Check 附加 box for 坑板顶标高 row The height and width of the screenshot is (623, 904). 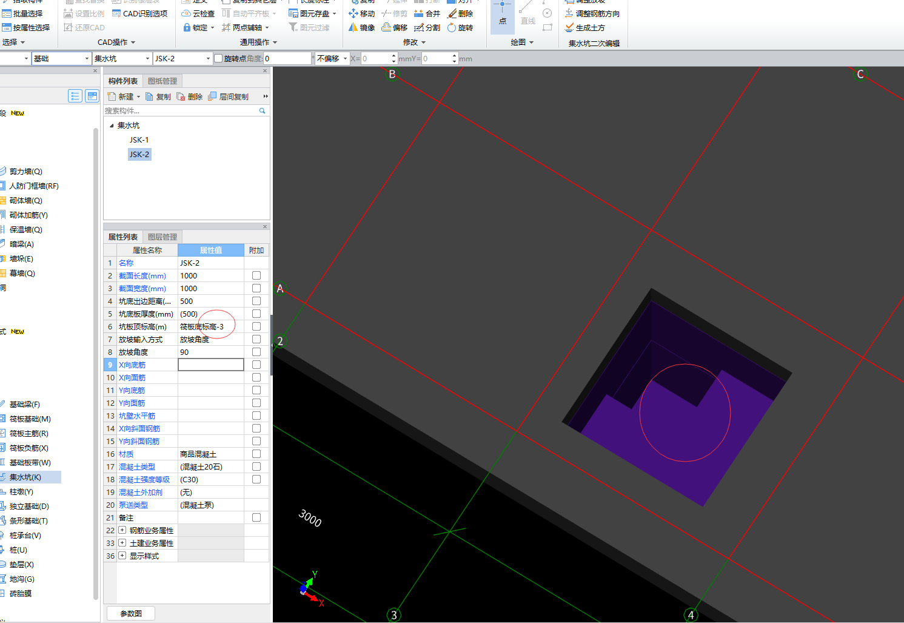point(256,326)
